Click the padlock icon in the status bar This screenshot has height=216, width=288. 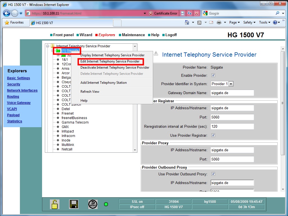click(x=54, y=204)
